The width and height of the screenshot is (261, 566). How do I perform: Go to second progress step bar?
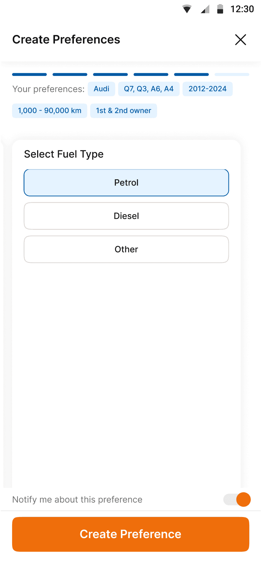click(70, 74)
